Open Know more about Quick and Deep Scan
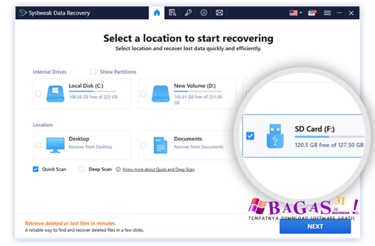Screen dimensions: 375x246 159,169
